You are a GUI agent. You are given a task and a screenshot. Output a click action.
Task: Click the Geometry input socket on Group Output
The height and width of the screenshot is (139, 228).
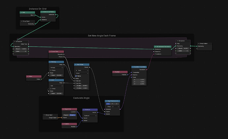(x=197, y=46)
